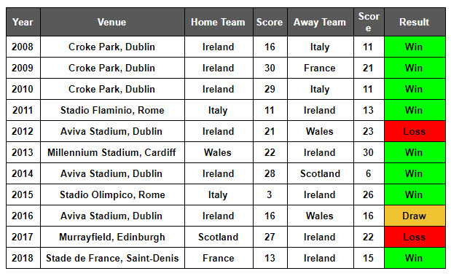Click the red Loss cell for 2012
This screenshot has width=451, height=279.
click(415, 131)
